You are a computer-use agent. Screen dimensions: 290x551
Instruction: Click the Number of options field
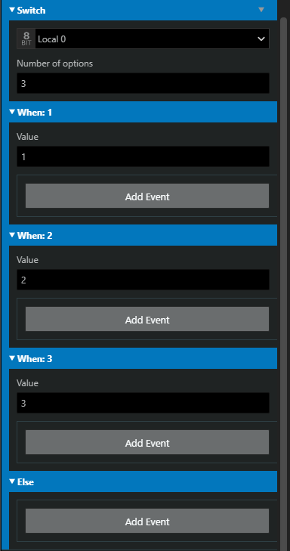click(x=143, y=83)
